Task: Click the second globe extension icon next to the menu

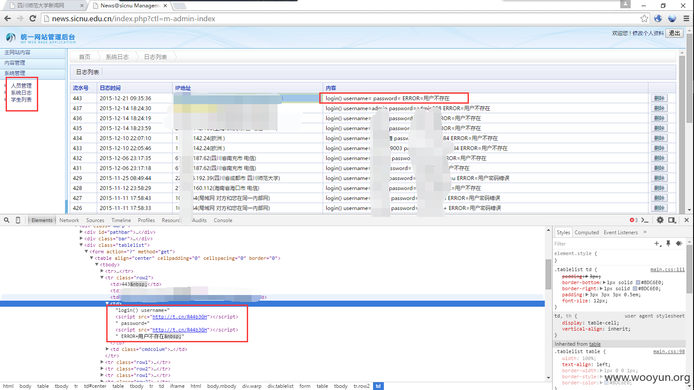Action: click(x=672, y=18)
